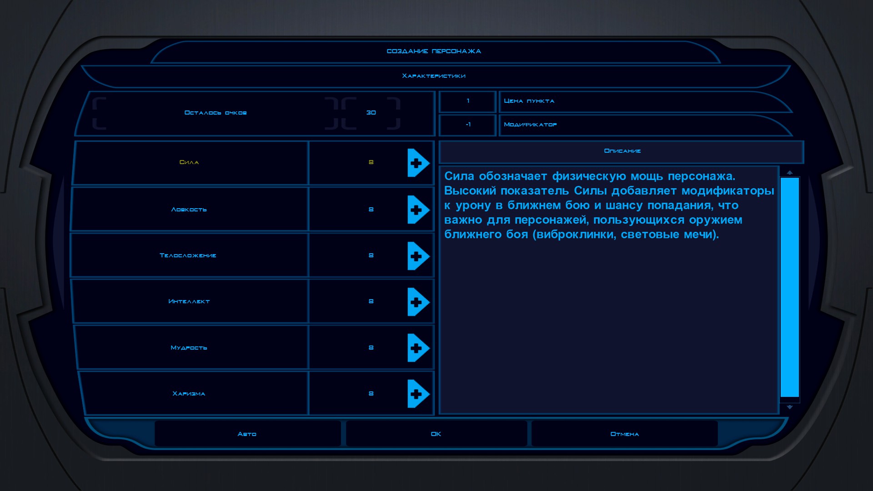Click the Авто button to auto-assign points

pos(247,434)
